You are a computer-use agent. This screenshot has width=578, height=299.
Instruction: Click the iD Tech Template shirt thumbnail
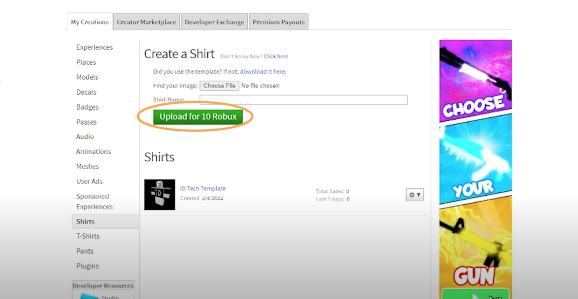click(159, 195)
